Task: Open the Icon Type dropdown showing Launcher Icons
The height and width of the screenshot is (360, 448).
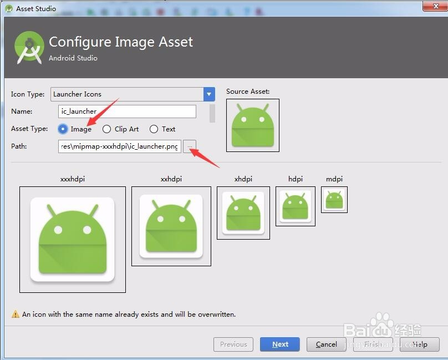Action: [128, 94]
